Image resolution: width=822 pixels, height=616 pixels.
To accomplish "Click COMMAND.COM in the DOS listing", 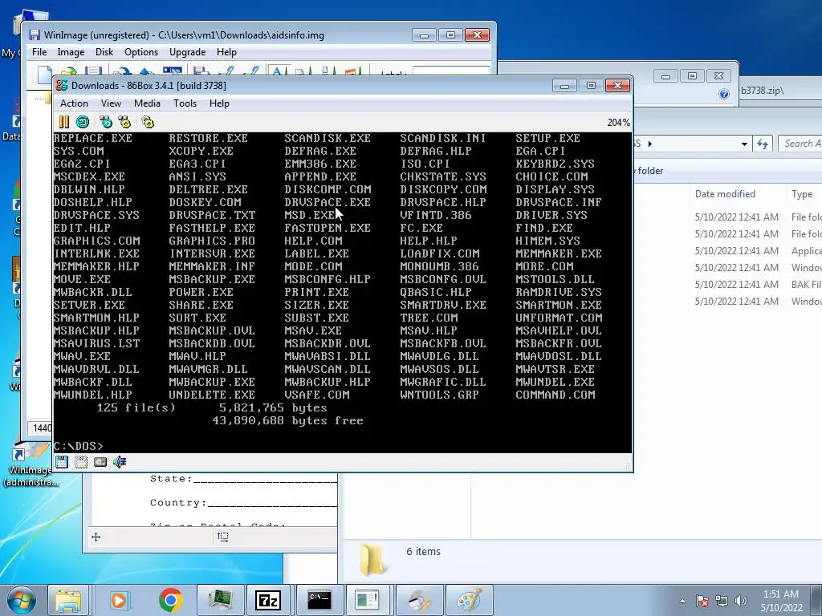I will [555, 395].
